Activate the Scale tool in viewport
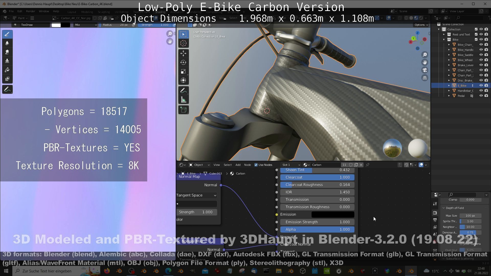 [x=183, y=71]
